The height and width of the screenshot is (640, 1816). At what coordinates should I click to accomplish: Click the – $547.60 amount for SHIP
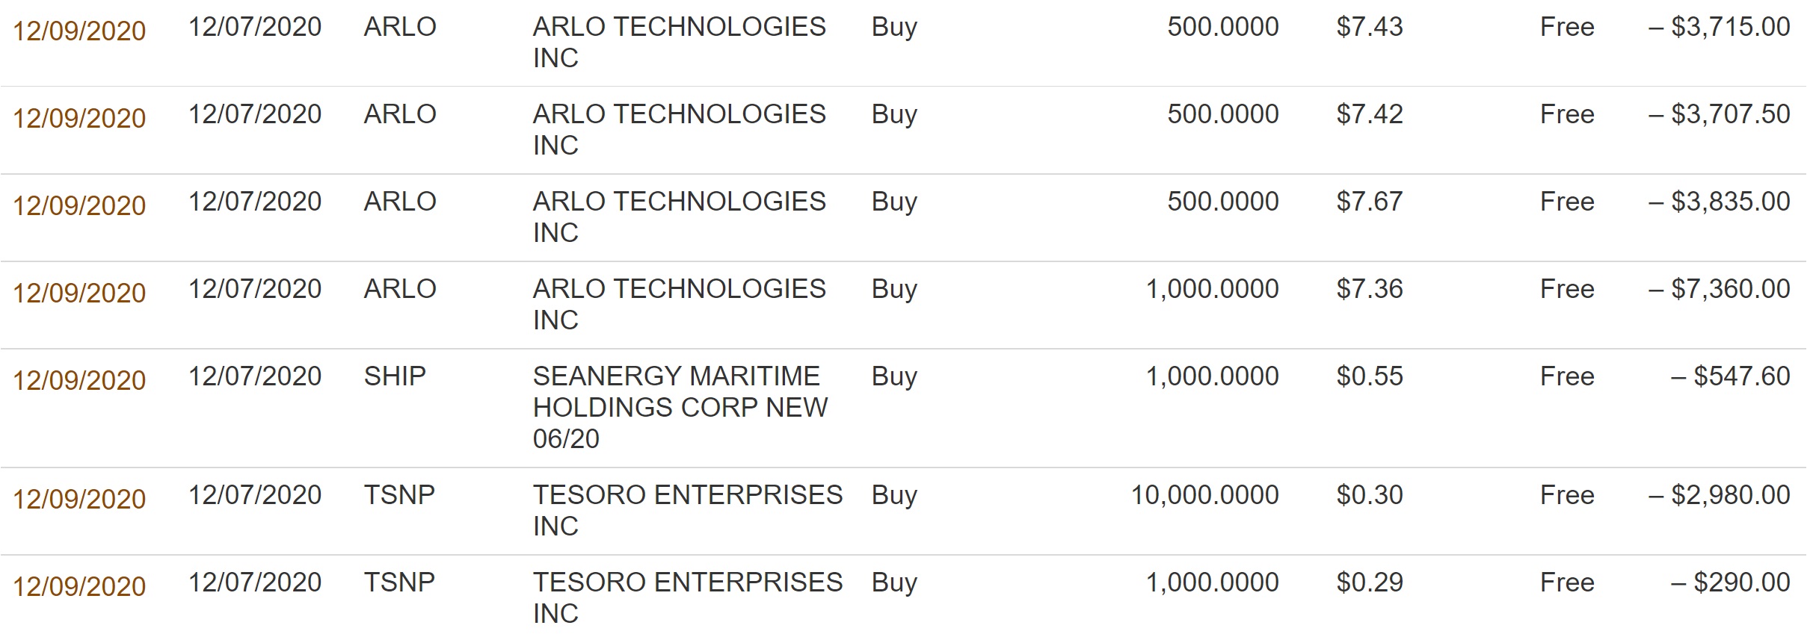click(1730, 376)
